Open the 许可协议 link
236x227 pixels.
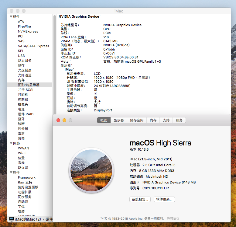click(x=173, y=218)
